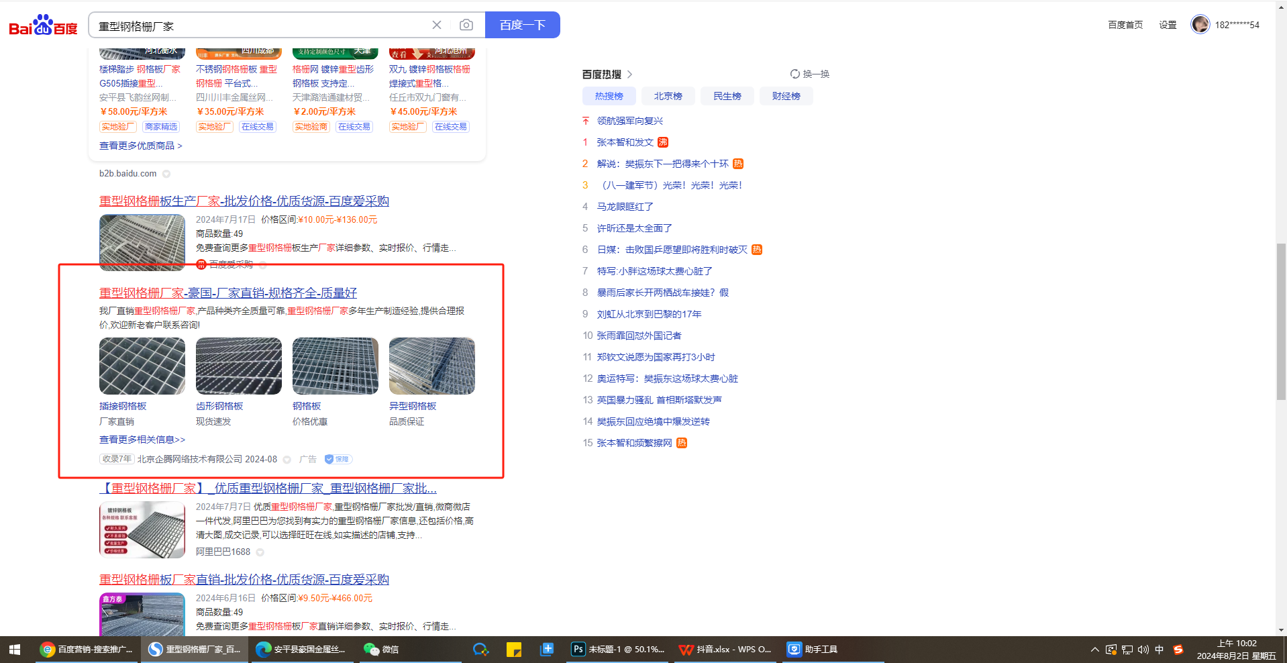Switch to the 北京榜 tab
The image size is (1287, 663).
[x=668, y=96]
